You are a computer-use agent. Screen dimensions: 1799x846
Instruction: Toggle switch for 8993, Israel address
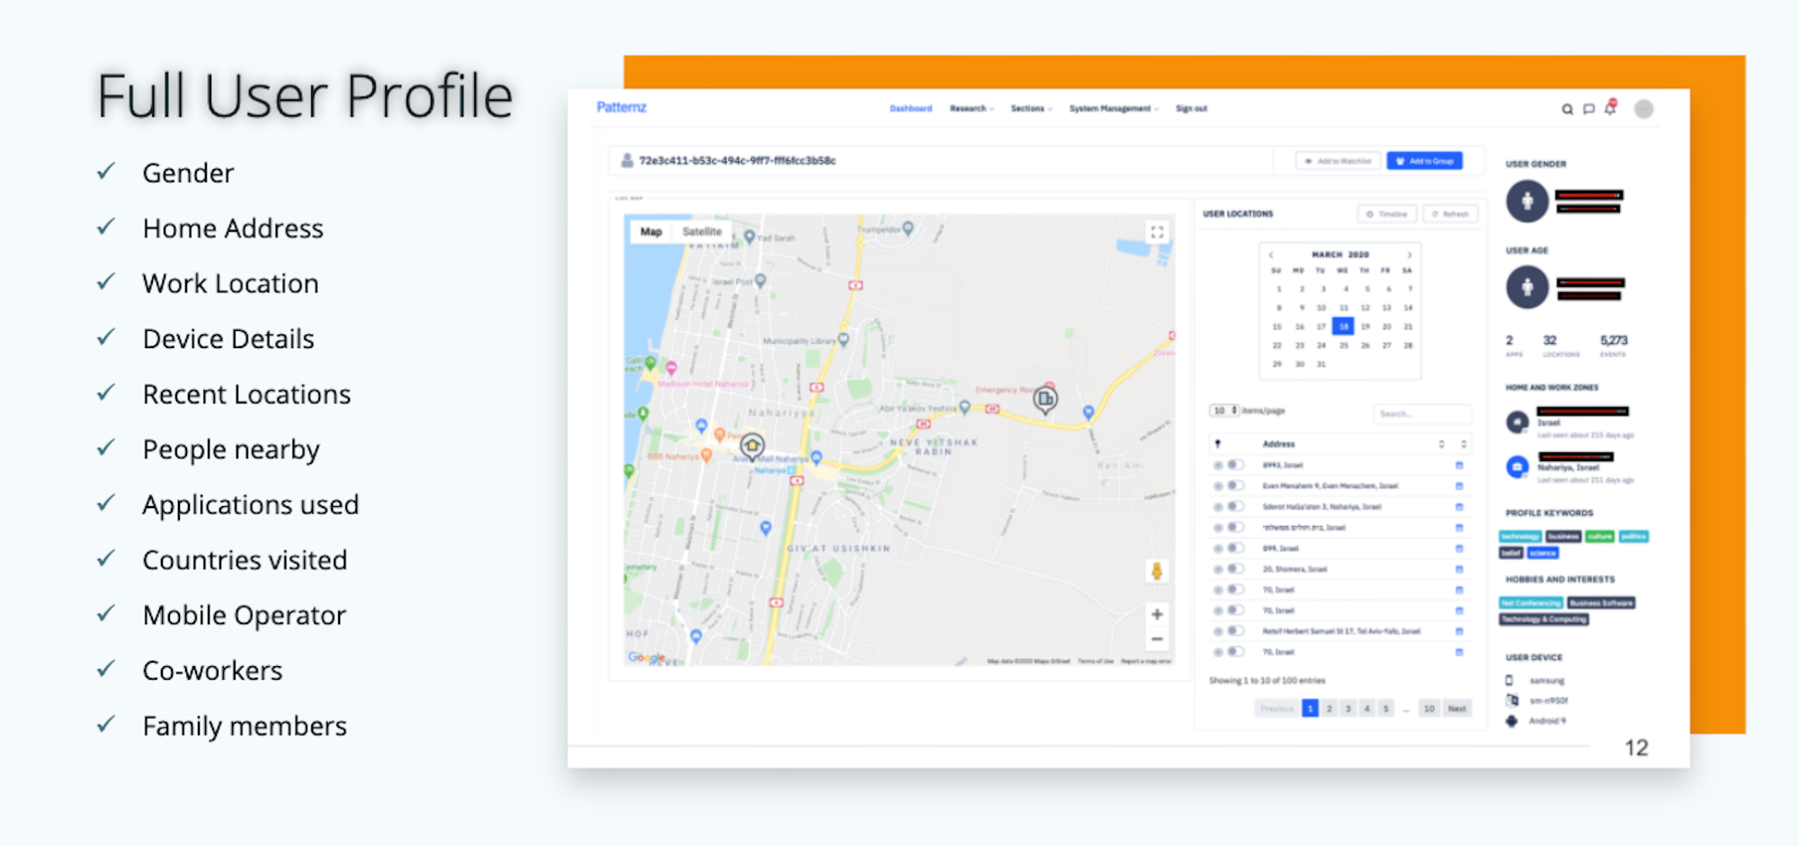(1235, 465)
